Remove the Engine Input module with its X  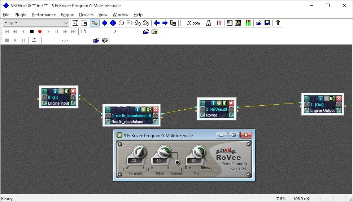coord(73,91)
